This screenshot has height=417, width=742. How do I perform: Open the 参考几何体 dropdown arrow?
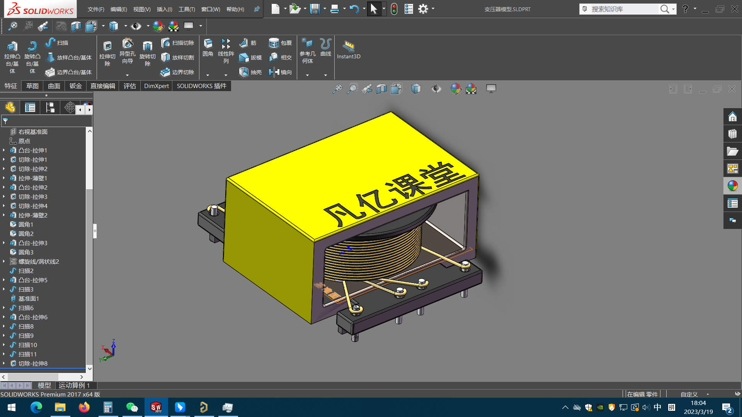point(307,75)
